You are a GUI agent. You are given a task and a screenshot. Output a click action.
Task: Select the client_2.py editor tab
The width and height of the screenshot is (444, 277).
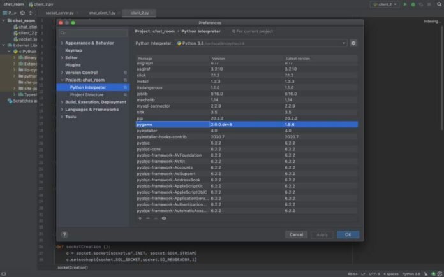140,13
